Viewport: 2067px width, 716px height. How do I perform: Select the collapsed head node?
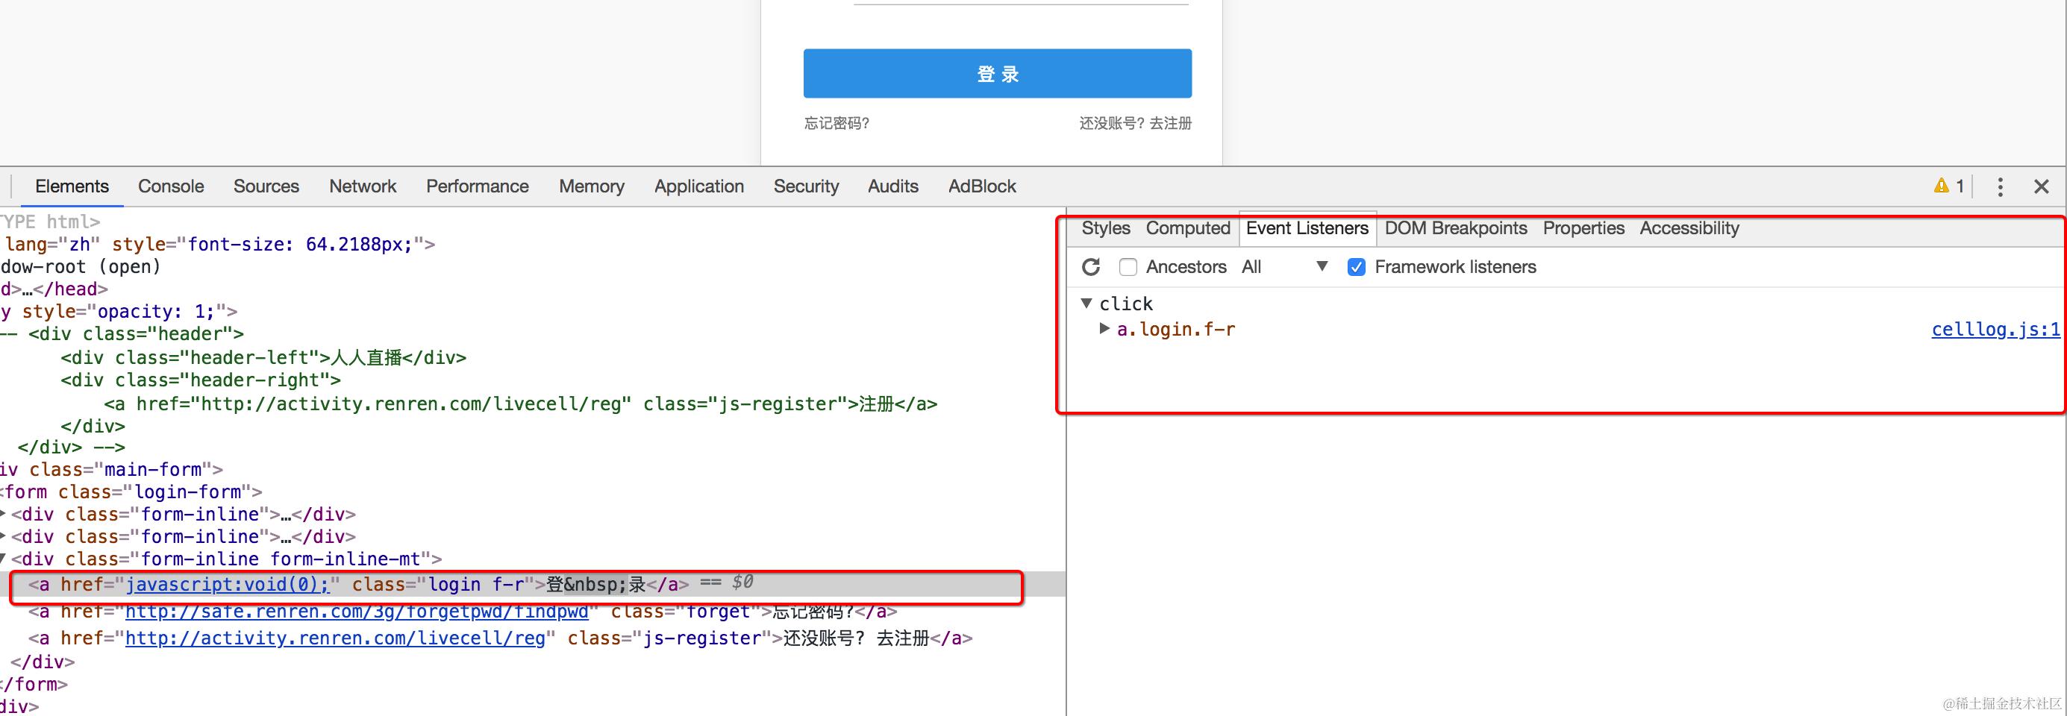[x=54, y=289]
